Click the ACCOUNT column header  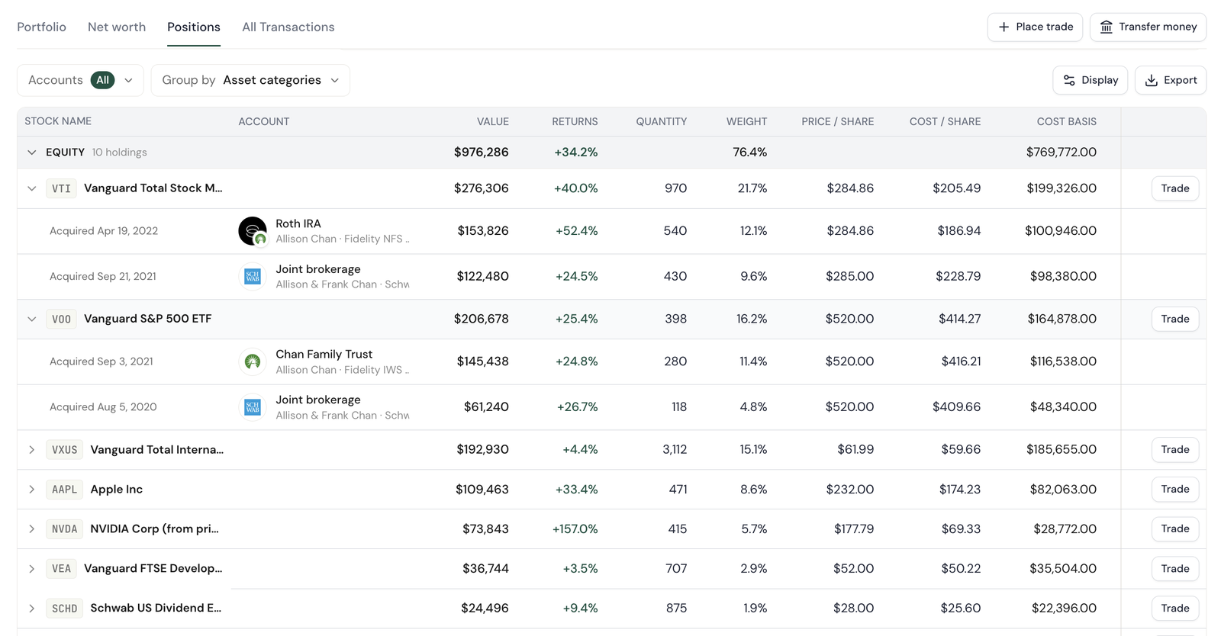(x=263, y=121)
